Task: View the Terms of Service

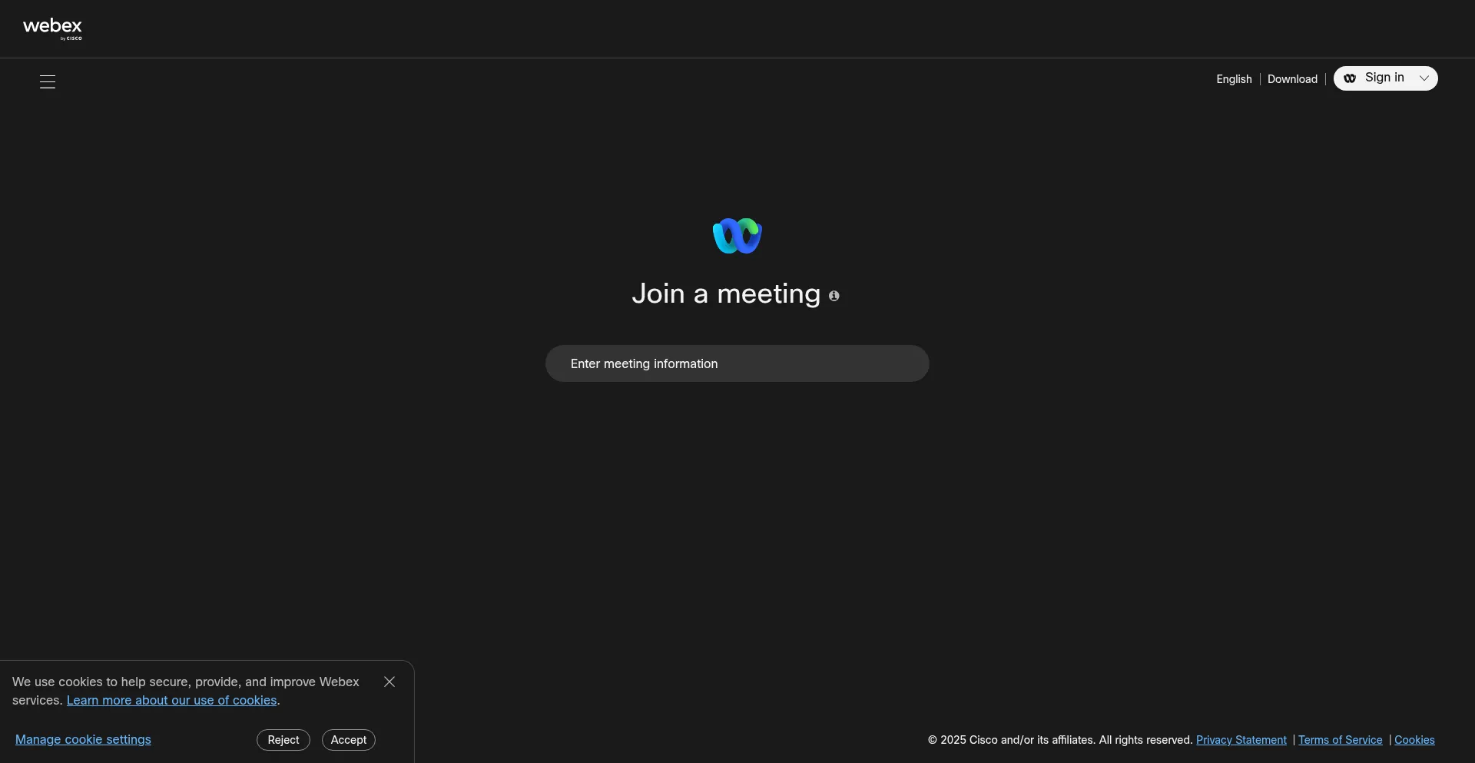Action: click(x=1340, y=740)
